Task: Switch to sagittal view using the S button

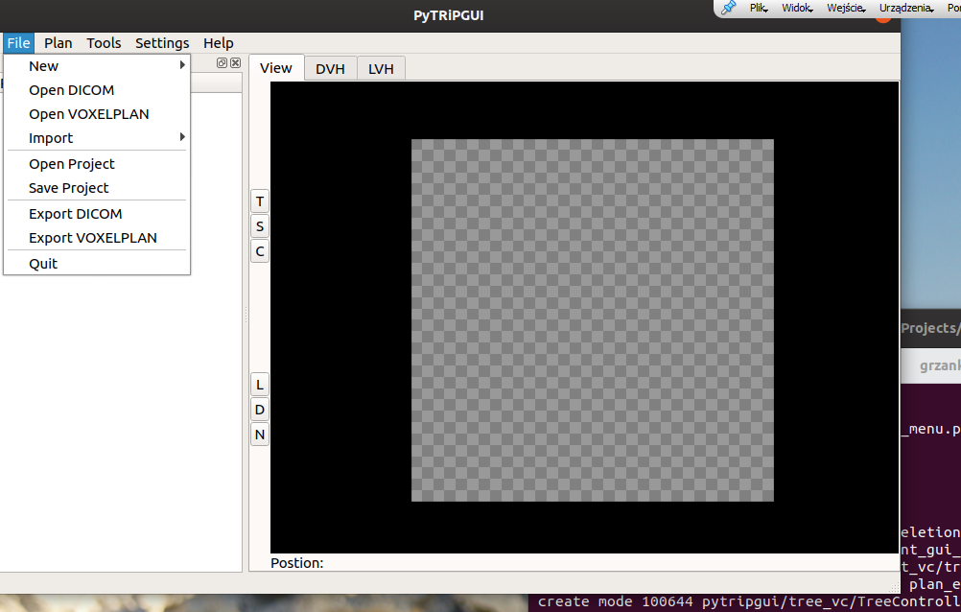Action: coord(259,225)
